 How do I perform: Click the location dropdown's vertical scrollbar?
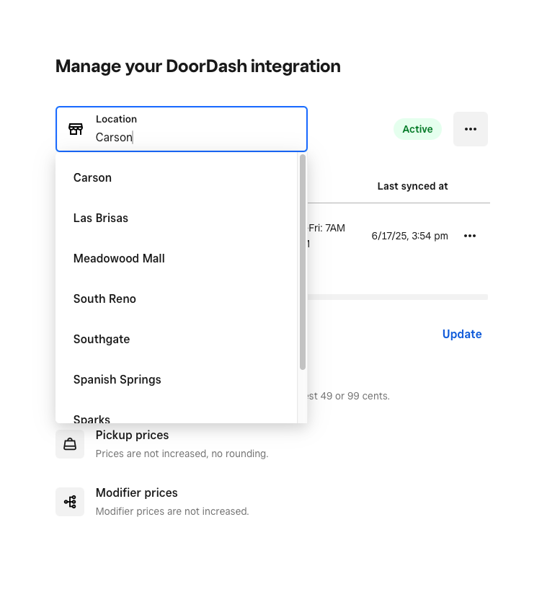(x=303, y=260)
